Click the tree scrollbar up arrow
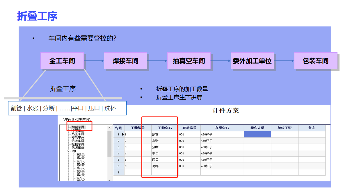The width and height of the screenshot is (343, 193). tap(109, 128)
